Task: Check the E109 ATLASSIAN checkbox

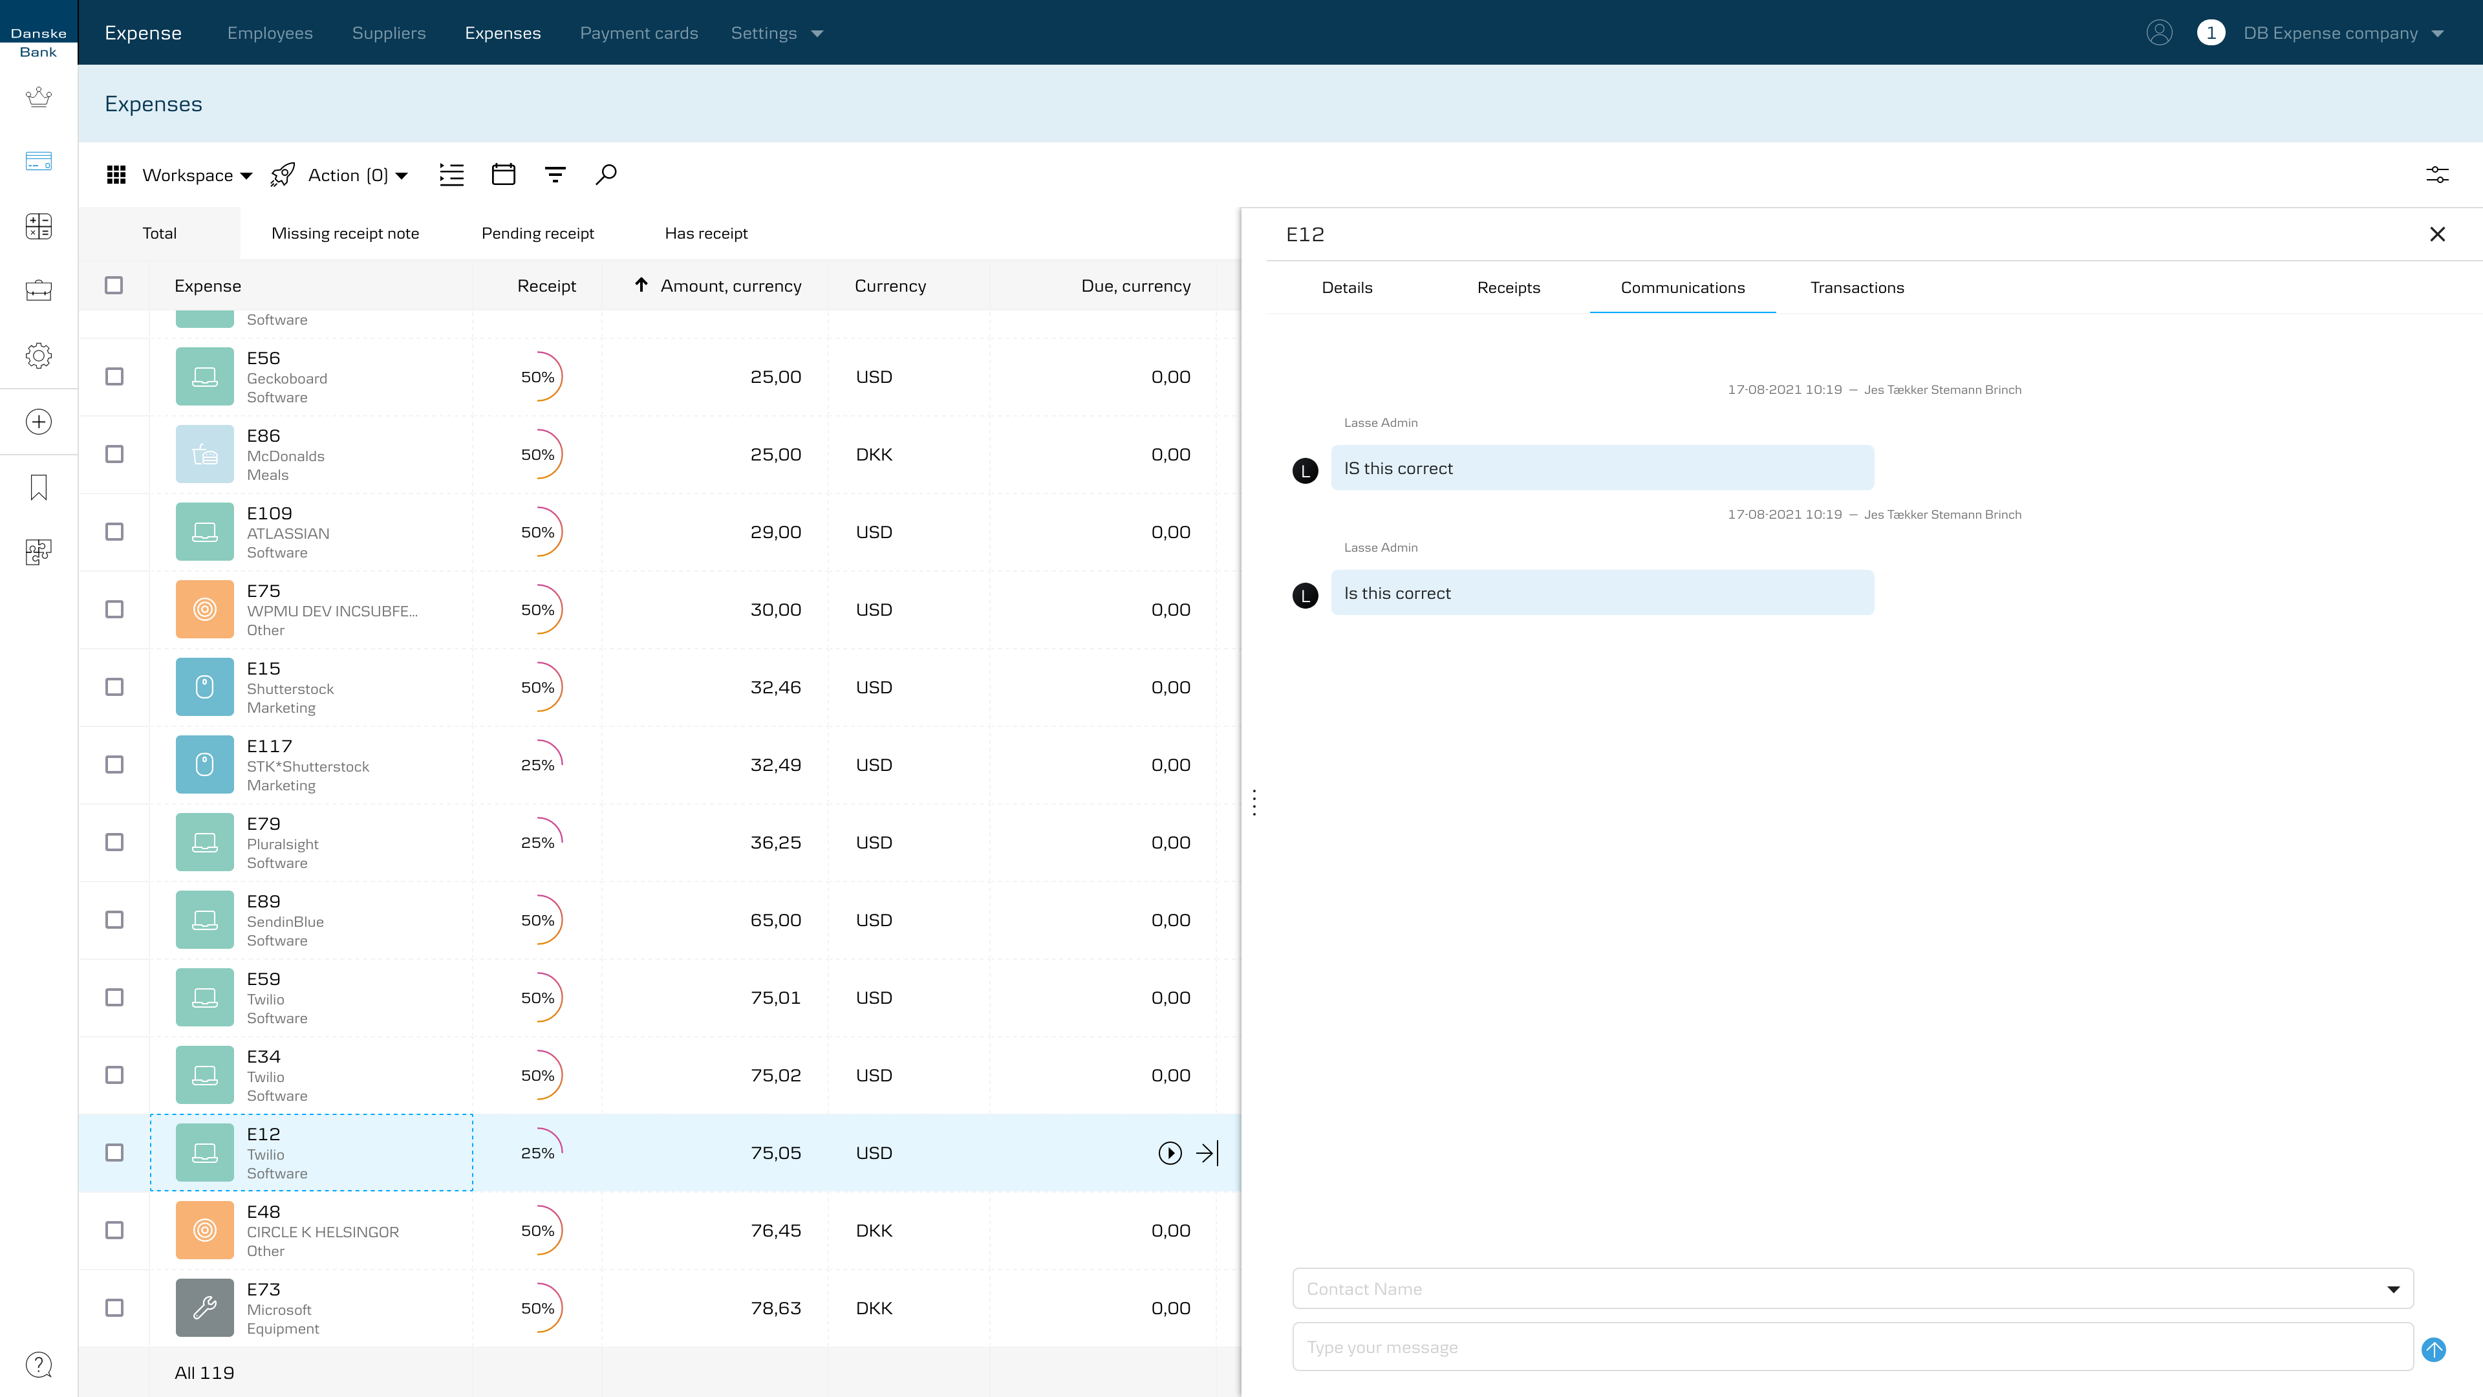Action: click(x=114, y=532)
